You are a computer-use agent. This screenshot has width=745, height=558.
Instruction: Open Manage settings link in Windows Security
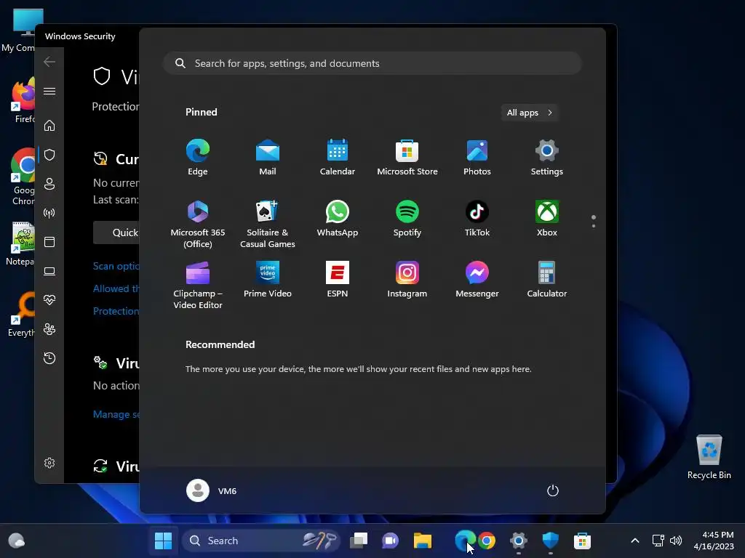coord(116,414)
